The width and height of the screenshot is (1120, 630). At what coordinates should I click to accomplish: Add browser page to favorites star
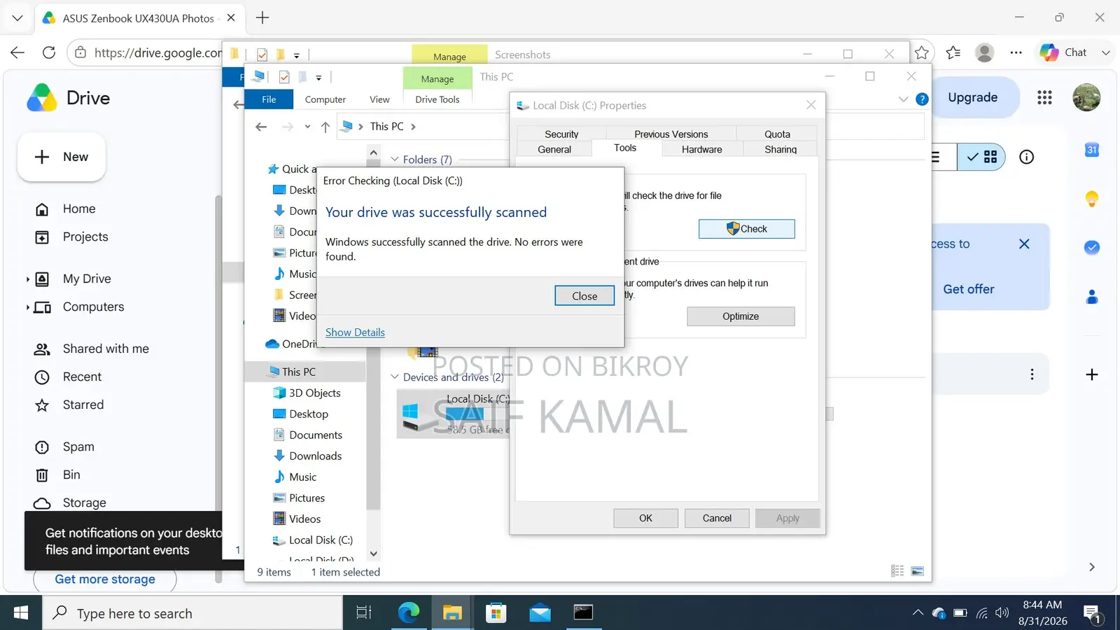pyautogui.click(x=922, y=52)
